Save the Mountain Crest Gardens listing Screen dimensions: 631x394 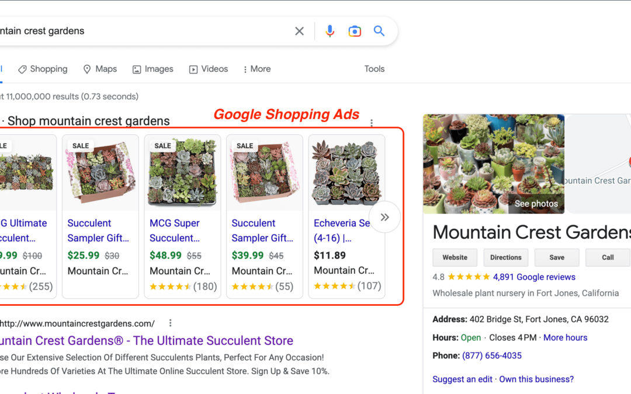[556, 257]
